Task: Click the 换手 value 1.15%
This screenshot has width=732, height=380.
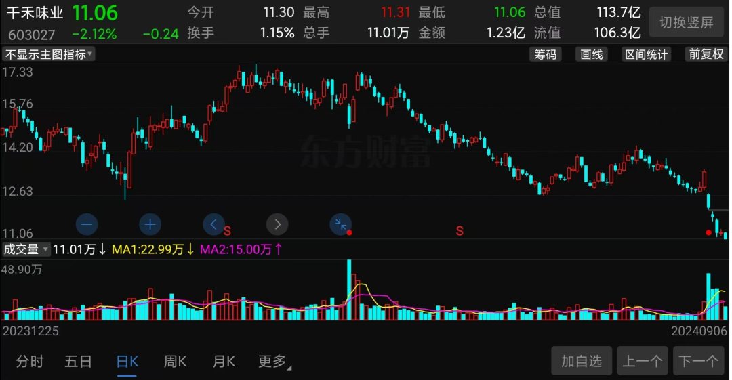Action: pos(277,33)
